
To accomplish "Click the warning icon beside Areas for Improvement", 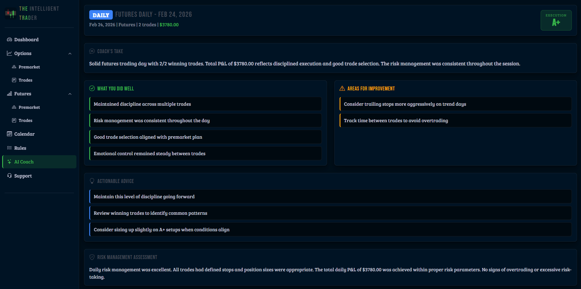I will click(342, 88).
